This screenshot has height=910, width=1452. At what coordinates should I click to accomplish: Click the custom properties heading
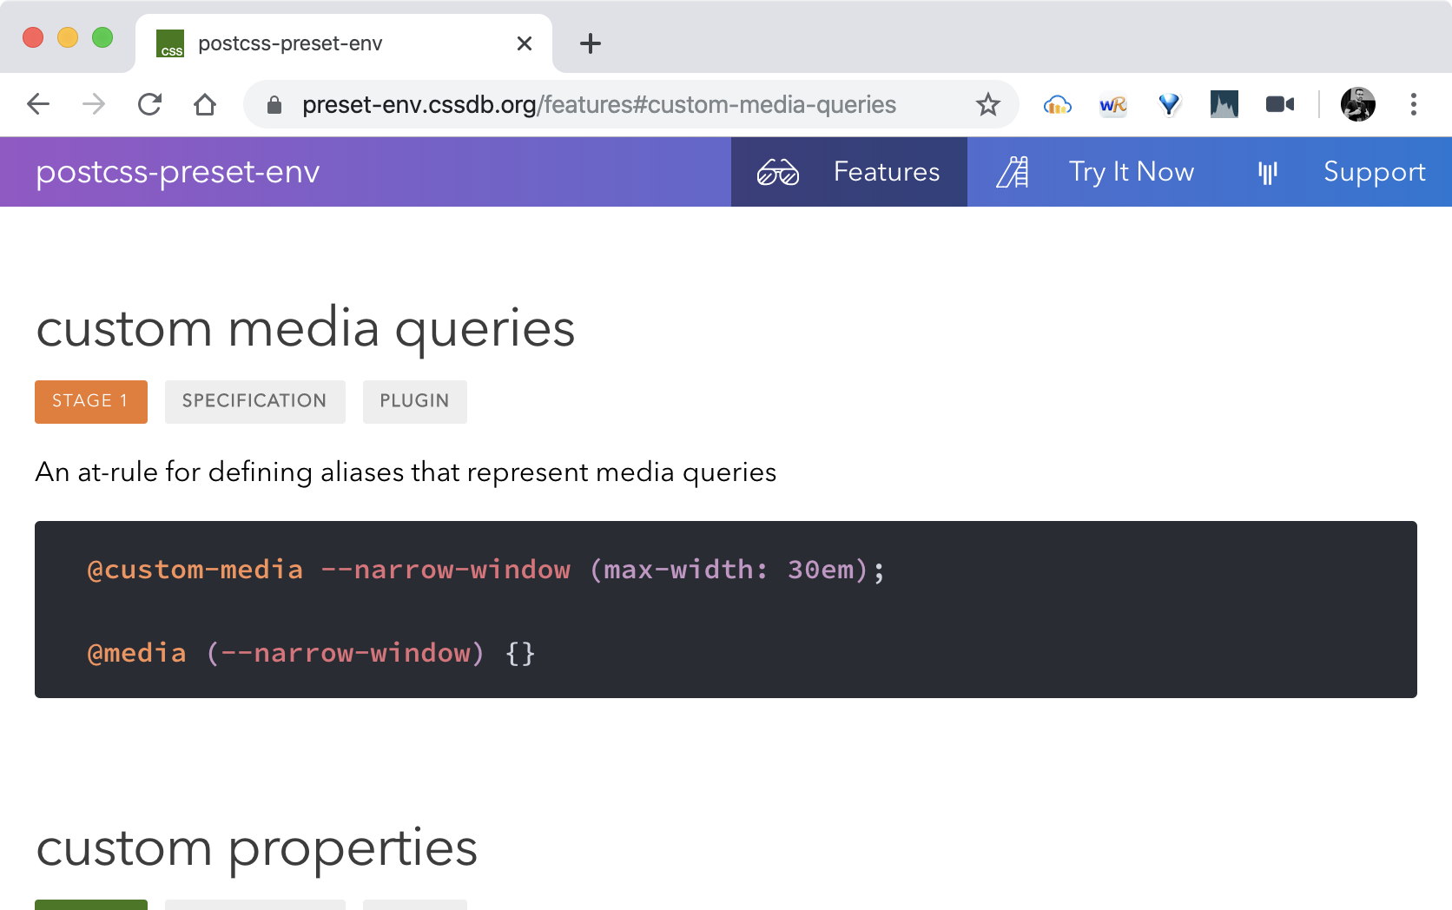click(257, 848)
